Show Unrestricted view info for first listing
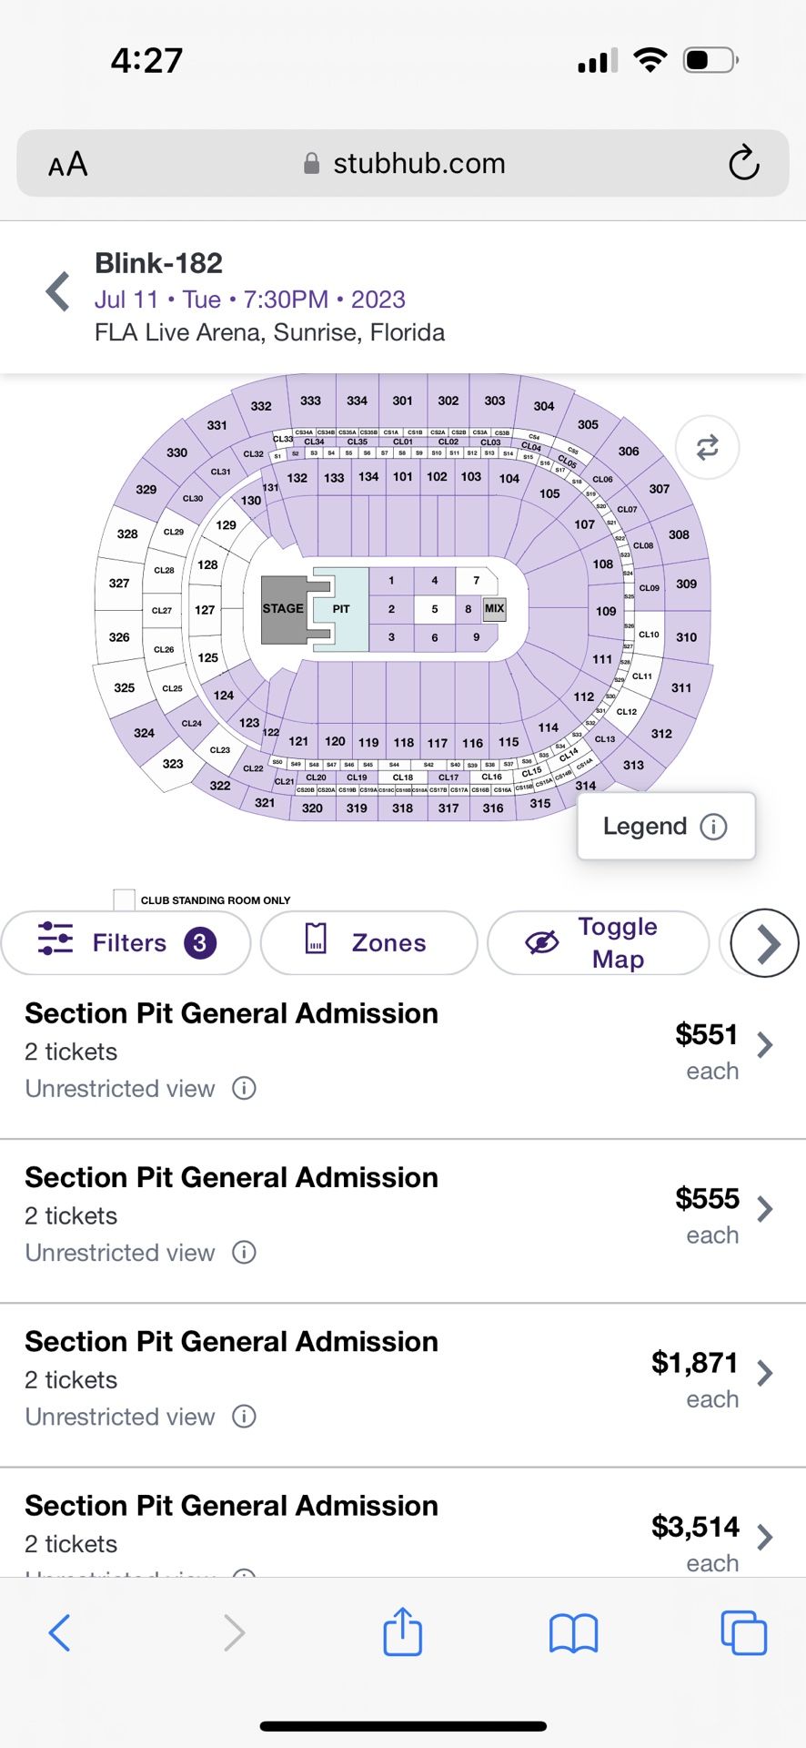 click(x=244, y=1088)
